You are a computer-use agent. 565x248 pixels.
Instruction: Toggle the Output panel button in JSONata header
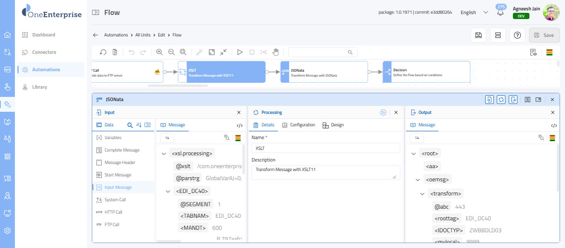[513, 99]
